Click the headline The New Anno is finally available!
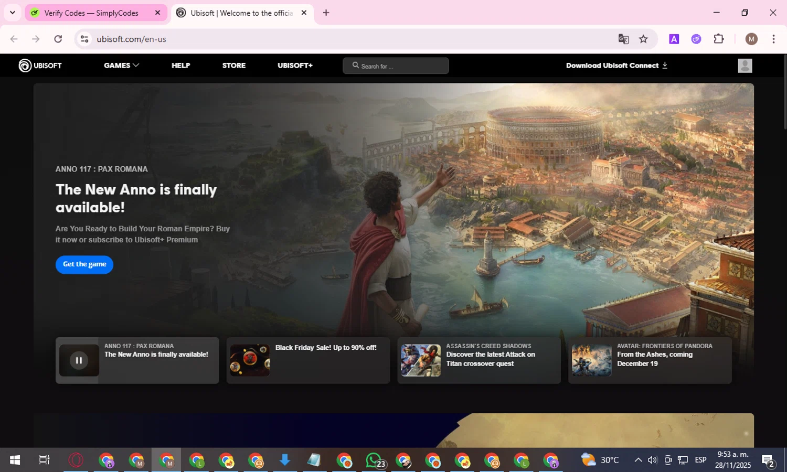Viewport: 787px width, 472px height. pyautogui.click(x=136, y=198)
